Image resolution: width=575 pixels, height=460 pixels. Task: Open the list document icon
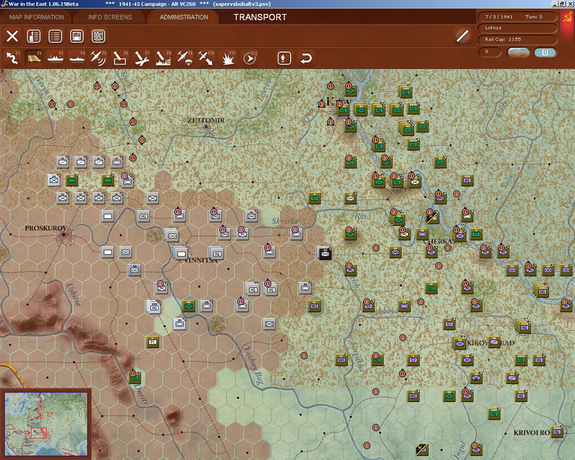pyautogui.click(x=55, y=36)
